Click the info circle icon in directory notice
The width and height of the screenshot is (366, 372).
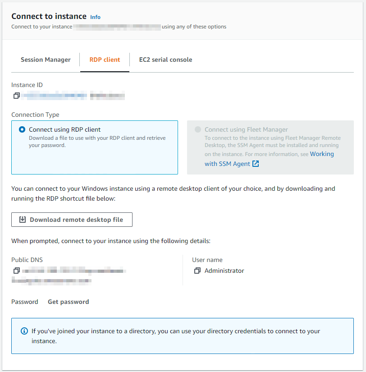point(24,331)
